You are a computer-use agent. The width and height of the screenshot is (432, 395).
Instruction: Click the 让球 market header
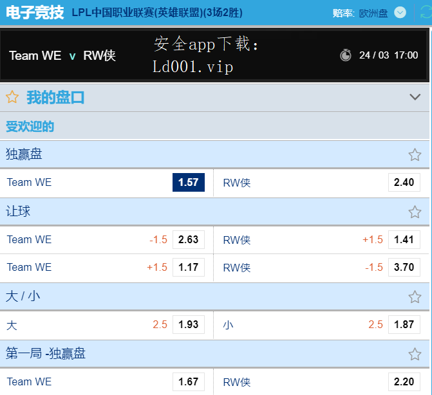coord(214,212)
